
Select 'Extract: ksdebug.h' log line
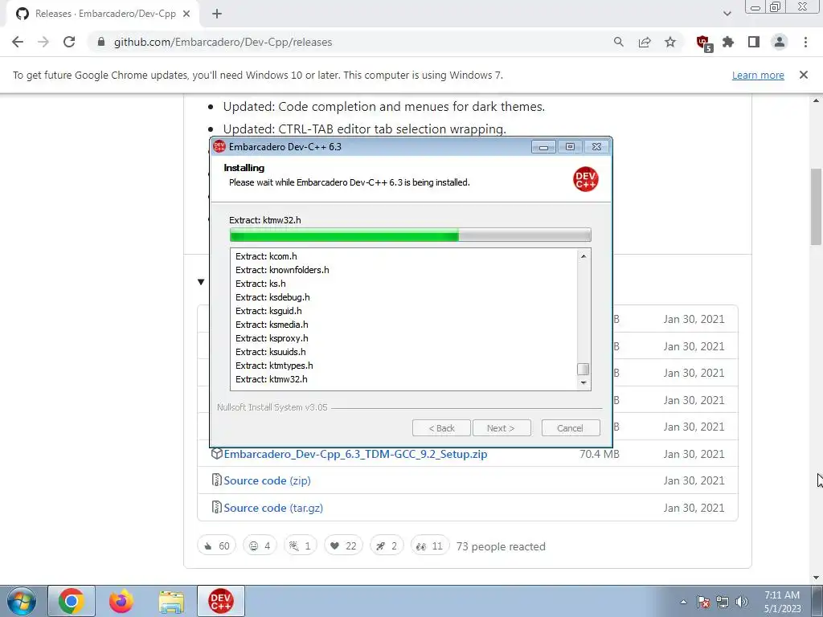pyautogui.click(x=272, y=297)
